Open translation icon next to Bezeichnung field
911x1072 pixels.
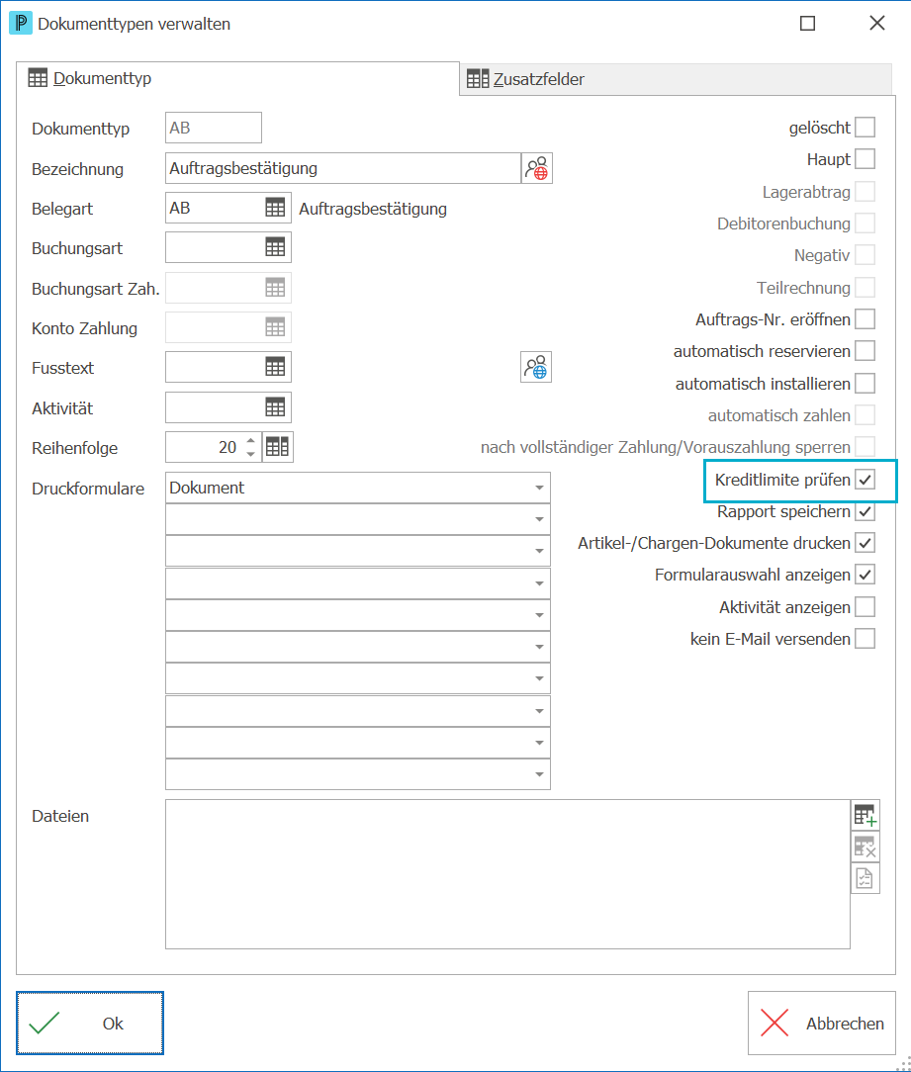537,168
